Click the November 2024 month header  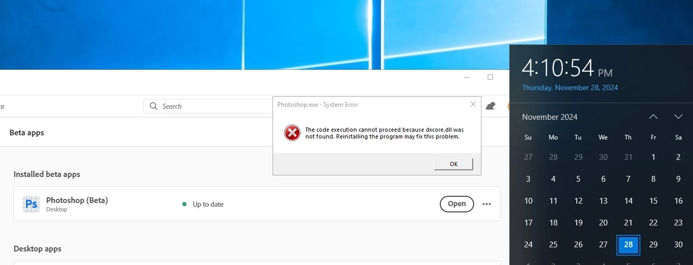(550, 117)
